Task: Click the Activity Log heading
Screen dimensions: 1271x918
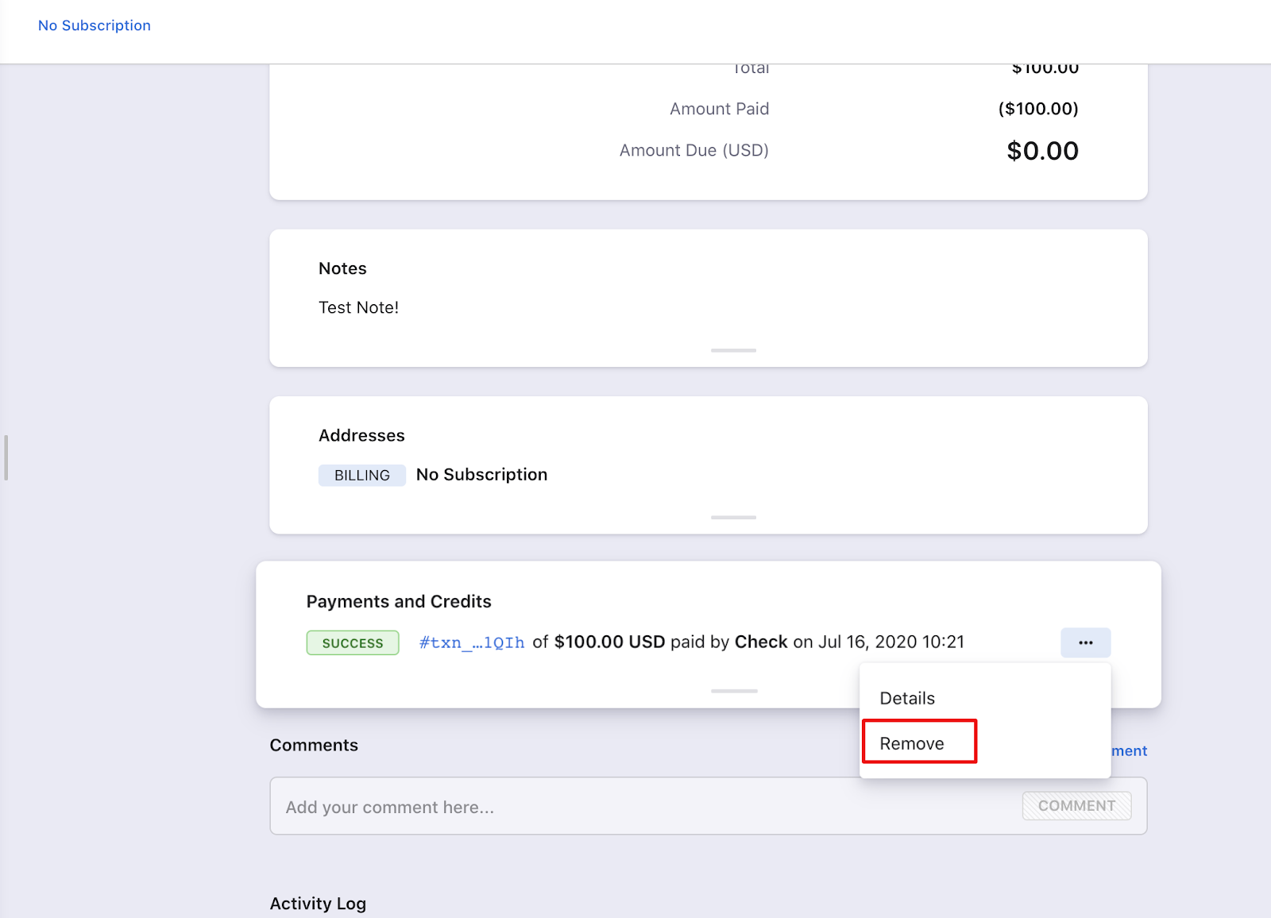Action: click(318, 904)
